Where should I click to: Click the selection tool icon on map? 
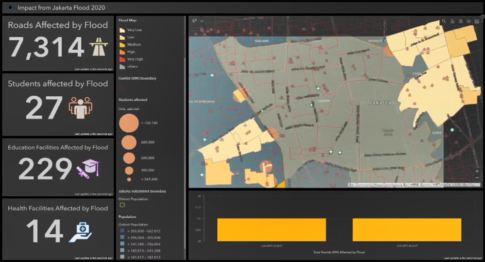pos(194,21)
